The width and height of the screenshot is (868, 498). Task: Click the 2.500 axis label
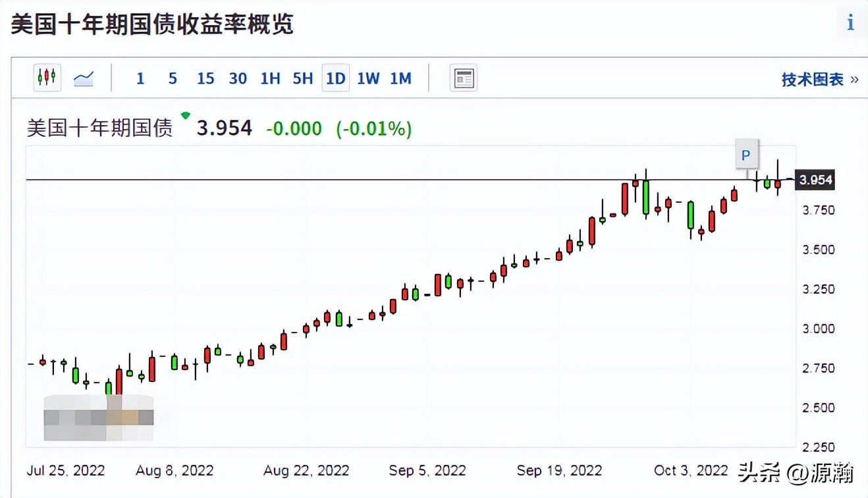[x=818, y=408]
